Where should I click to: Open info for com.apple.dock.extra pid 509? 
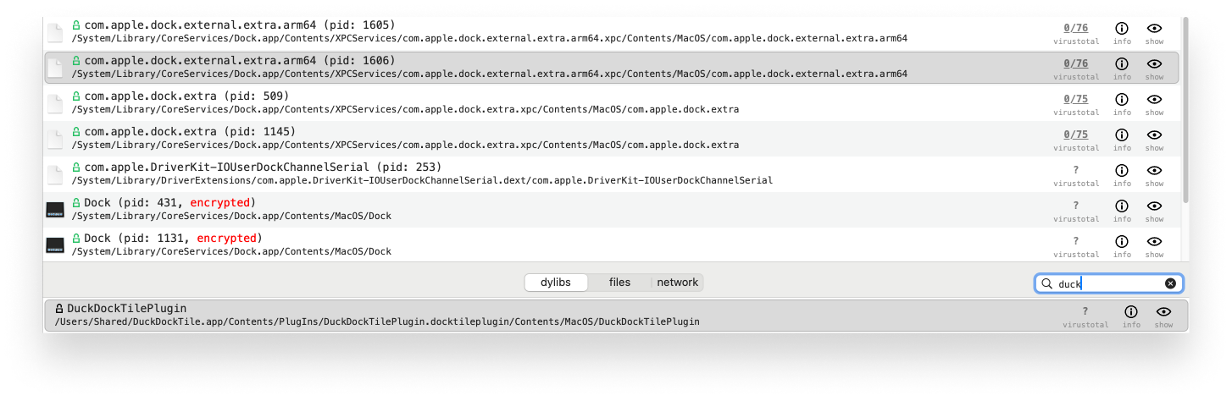coord(1122,100)
